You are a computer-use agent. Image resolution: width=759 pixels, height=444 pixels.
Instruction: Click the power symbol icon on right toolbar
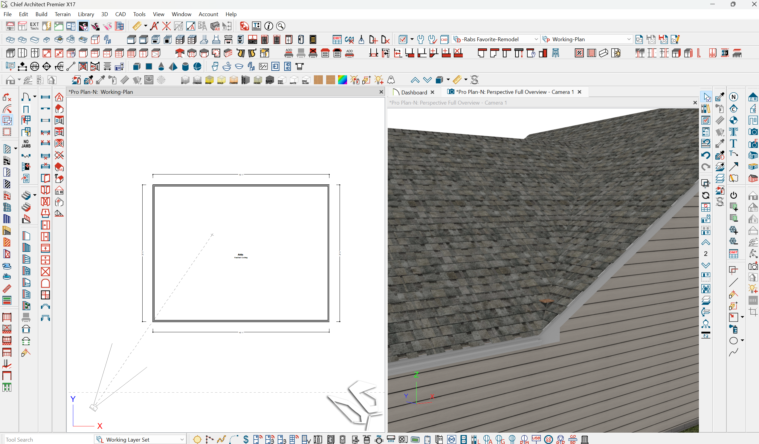733,195
